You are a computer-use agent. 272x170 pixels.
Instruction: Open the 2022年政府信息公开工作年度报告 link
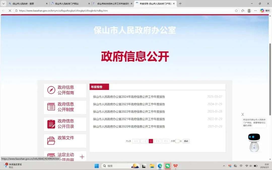point(129,112)
